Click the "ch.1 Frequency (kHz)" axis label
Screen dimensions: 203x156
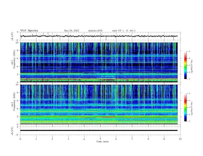14,59
